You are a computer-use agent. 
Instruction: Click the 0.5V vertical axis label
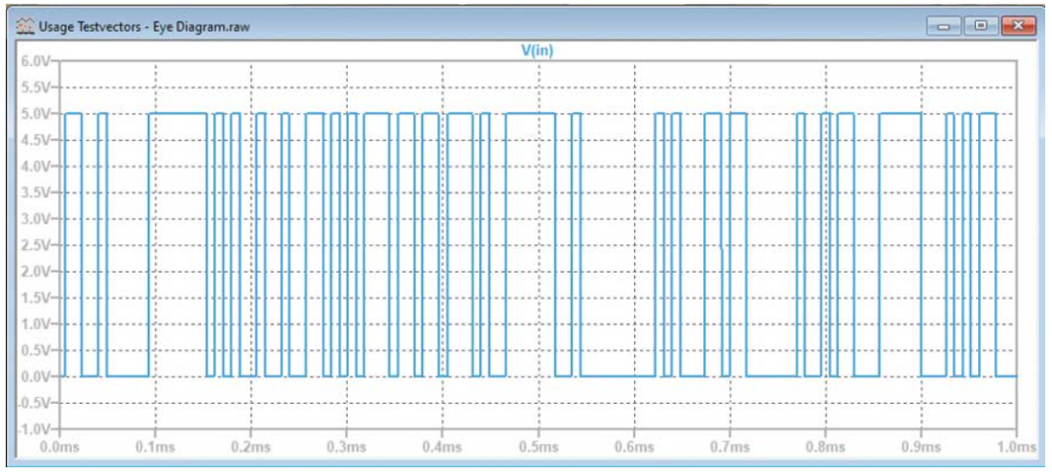38,350
